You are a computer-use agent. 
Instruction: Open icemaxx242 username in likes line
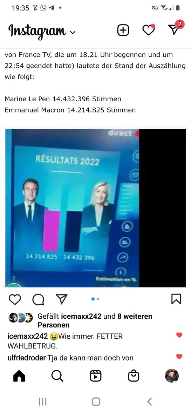(x=81, y=316)
